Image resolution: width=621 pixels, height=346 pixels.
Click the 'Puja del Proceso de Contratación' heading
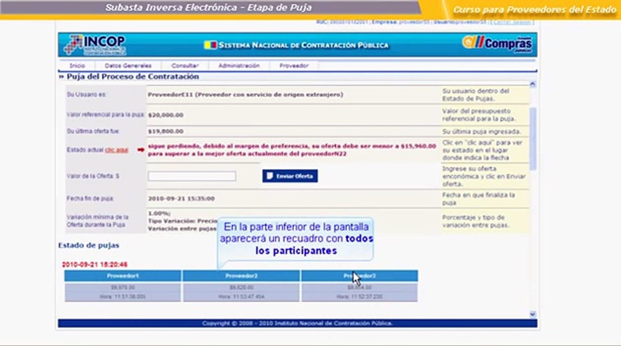pos(133,76)
